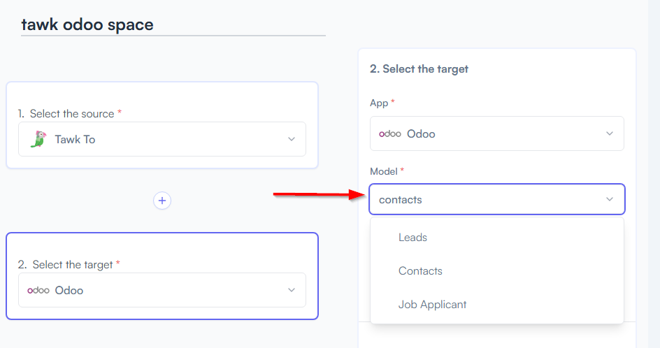Open the Select the source combo box
The image size is (660, 348).
(x=162, y=139)
